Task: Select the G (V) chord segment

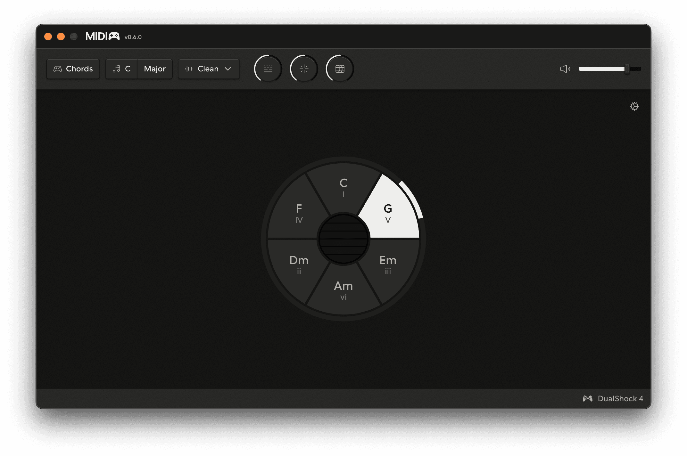Action: pyautogui.click(x=388, y=213)
